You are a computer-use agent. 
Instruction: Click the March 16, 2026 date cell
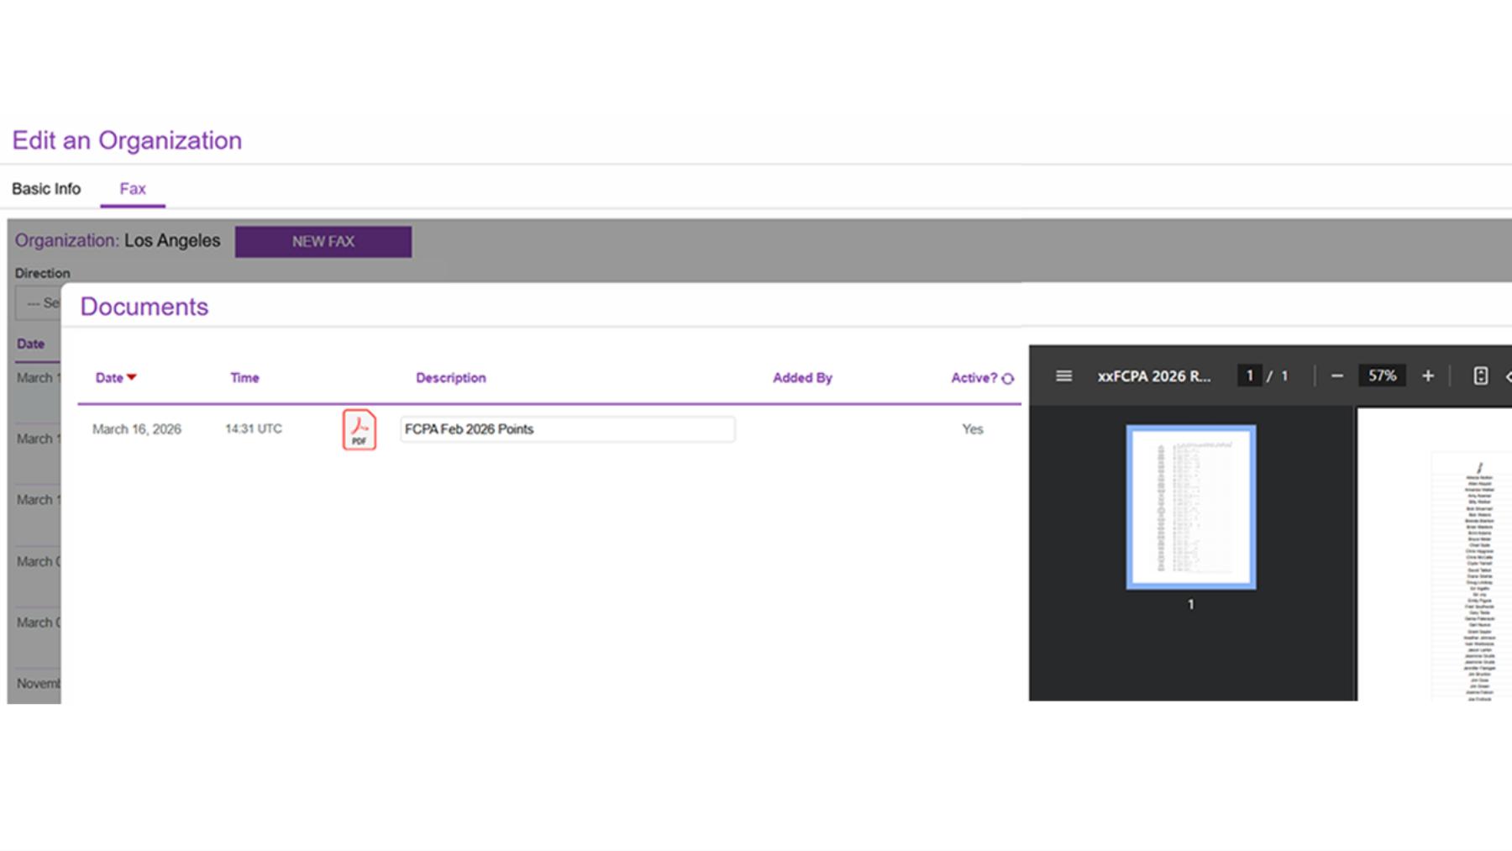point(137,429)
